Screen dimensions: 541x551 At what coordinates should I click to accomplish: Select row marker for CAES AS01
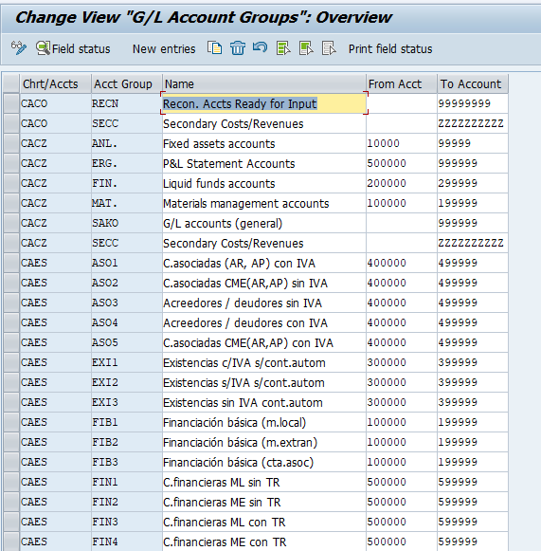tap(11, 263)
